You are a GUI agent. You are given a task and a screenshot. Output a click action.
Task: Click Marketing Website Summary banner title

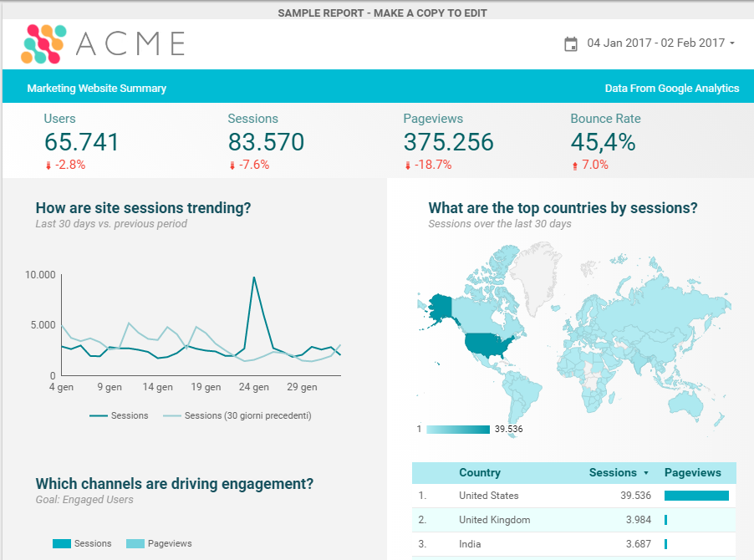coord(97,89)
